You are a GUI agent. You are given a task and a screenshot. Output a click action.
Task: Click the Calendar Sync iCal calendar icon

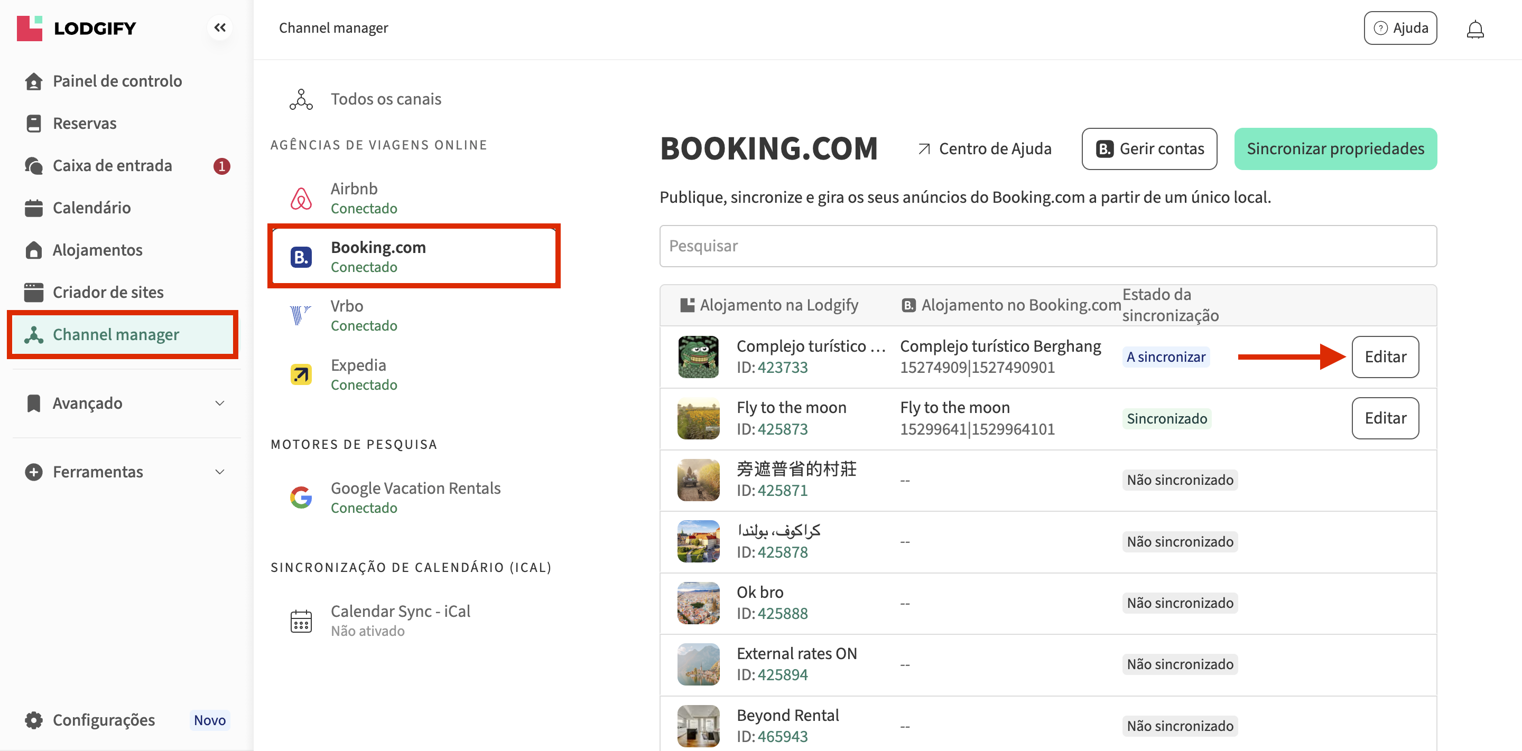click(301, 621)
